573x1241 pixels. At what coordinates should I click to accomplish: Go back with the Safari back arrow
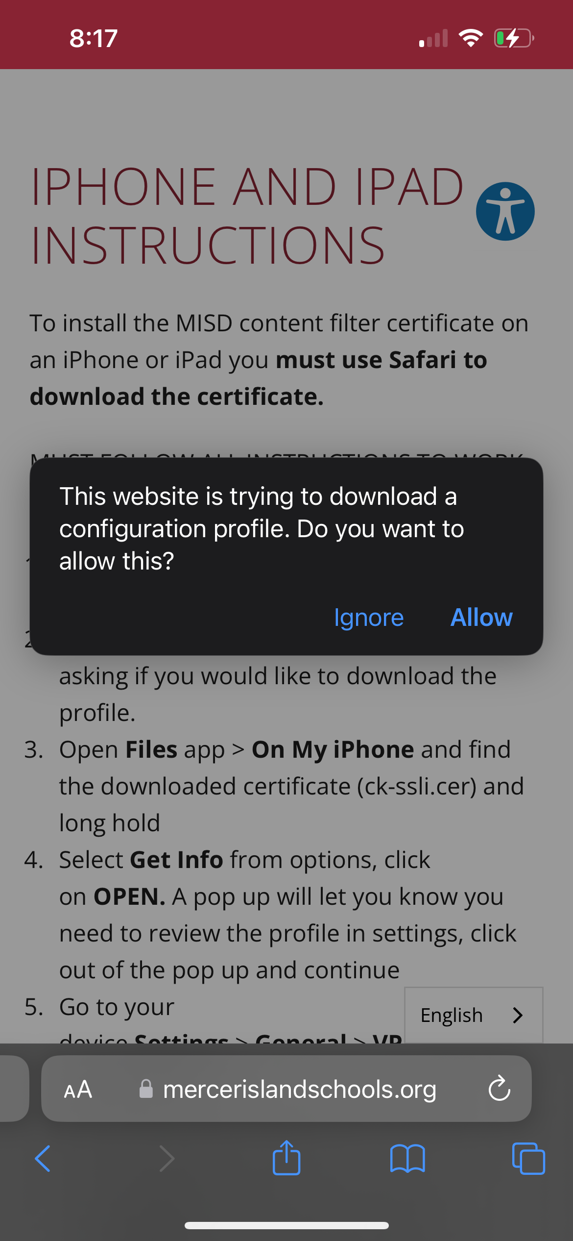[43, 1159]
